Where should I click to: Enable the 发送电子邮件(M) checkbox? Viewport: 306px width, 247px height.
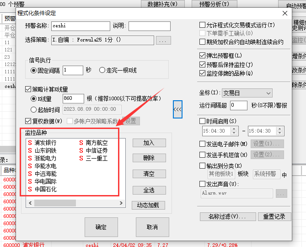pos(202,144)
